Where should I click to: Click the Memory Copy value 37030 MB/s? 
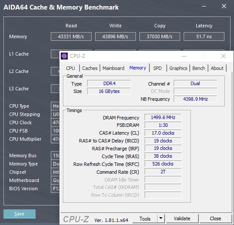point(160,36)
